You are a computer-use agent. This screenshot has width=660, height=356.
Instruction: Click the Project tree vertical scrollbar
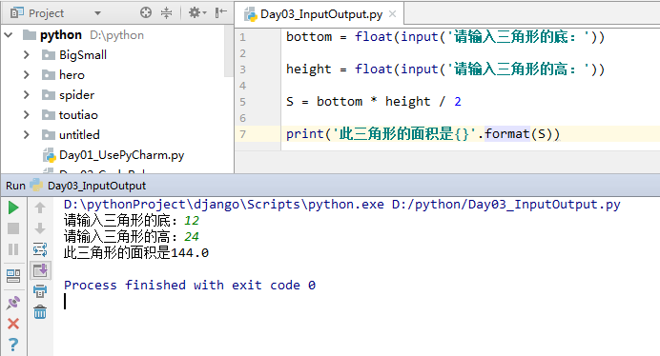pyautogui.click(x=229, y=51)
